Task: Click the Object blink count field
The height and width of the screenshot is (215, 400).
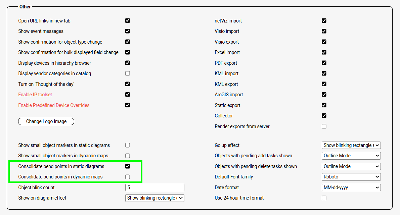Action: click(154, 187)
